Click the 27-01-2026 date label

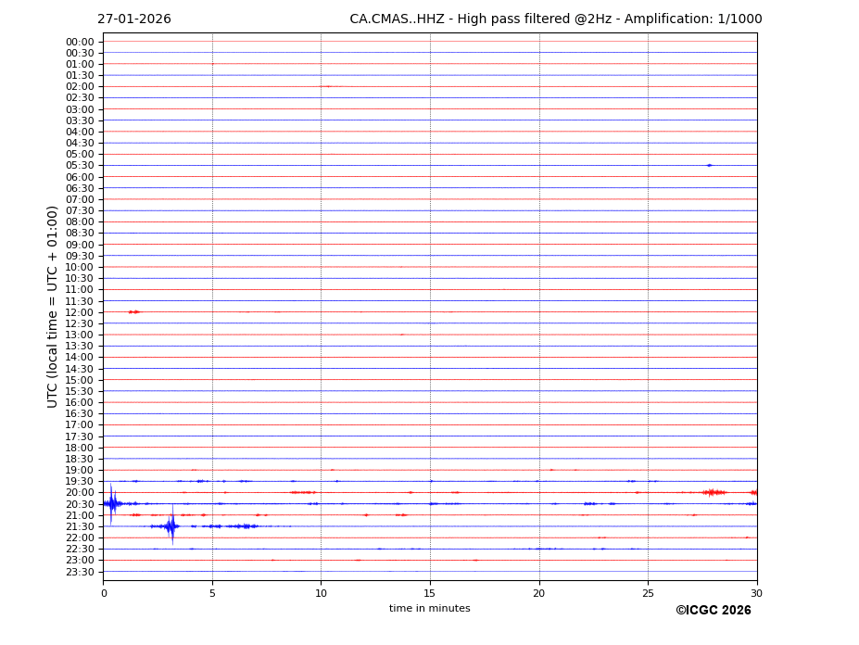pyautogui.click(x=134, y=19)
